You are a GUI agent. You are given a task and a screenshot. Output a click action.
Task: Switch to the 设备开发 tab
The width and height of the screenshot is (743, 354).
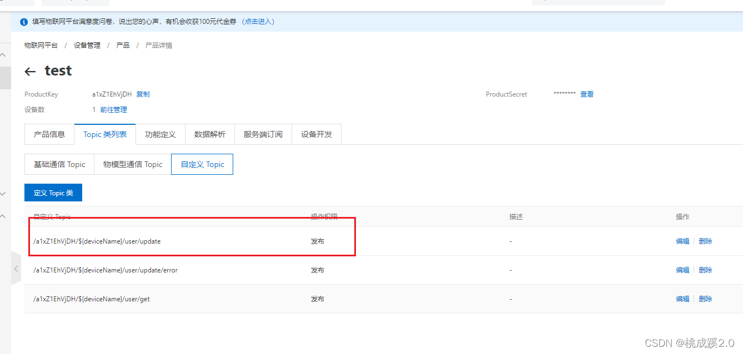tap(317, 134)
